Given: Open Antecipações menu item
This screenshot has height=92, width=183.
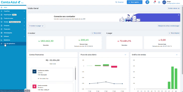Looking at the screenshot, I should click(13, 33).
